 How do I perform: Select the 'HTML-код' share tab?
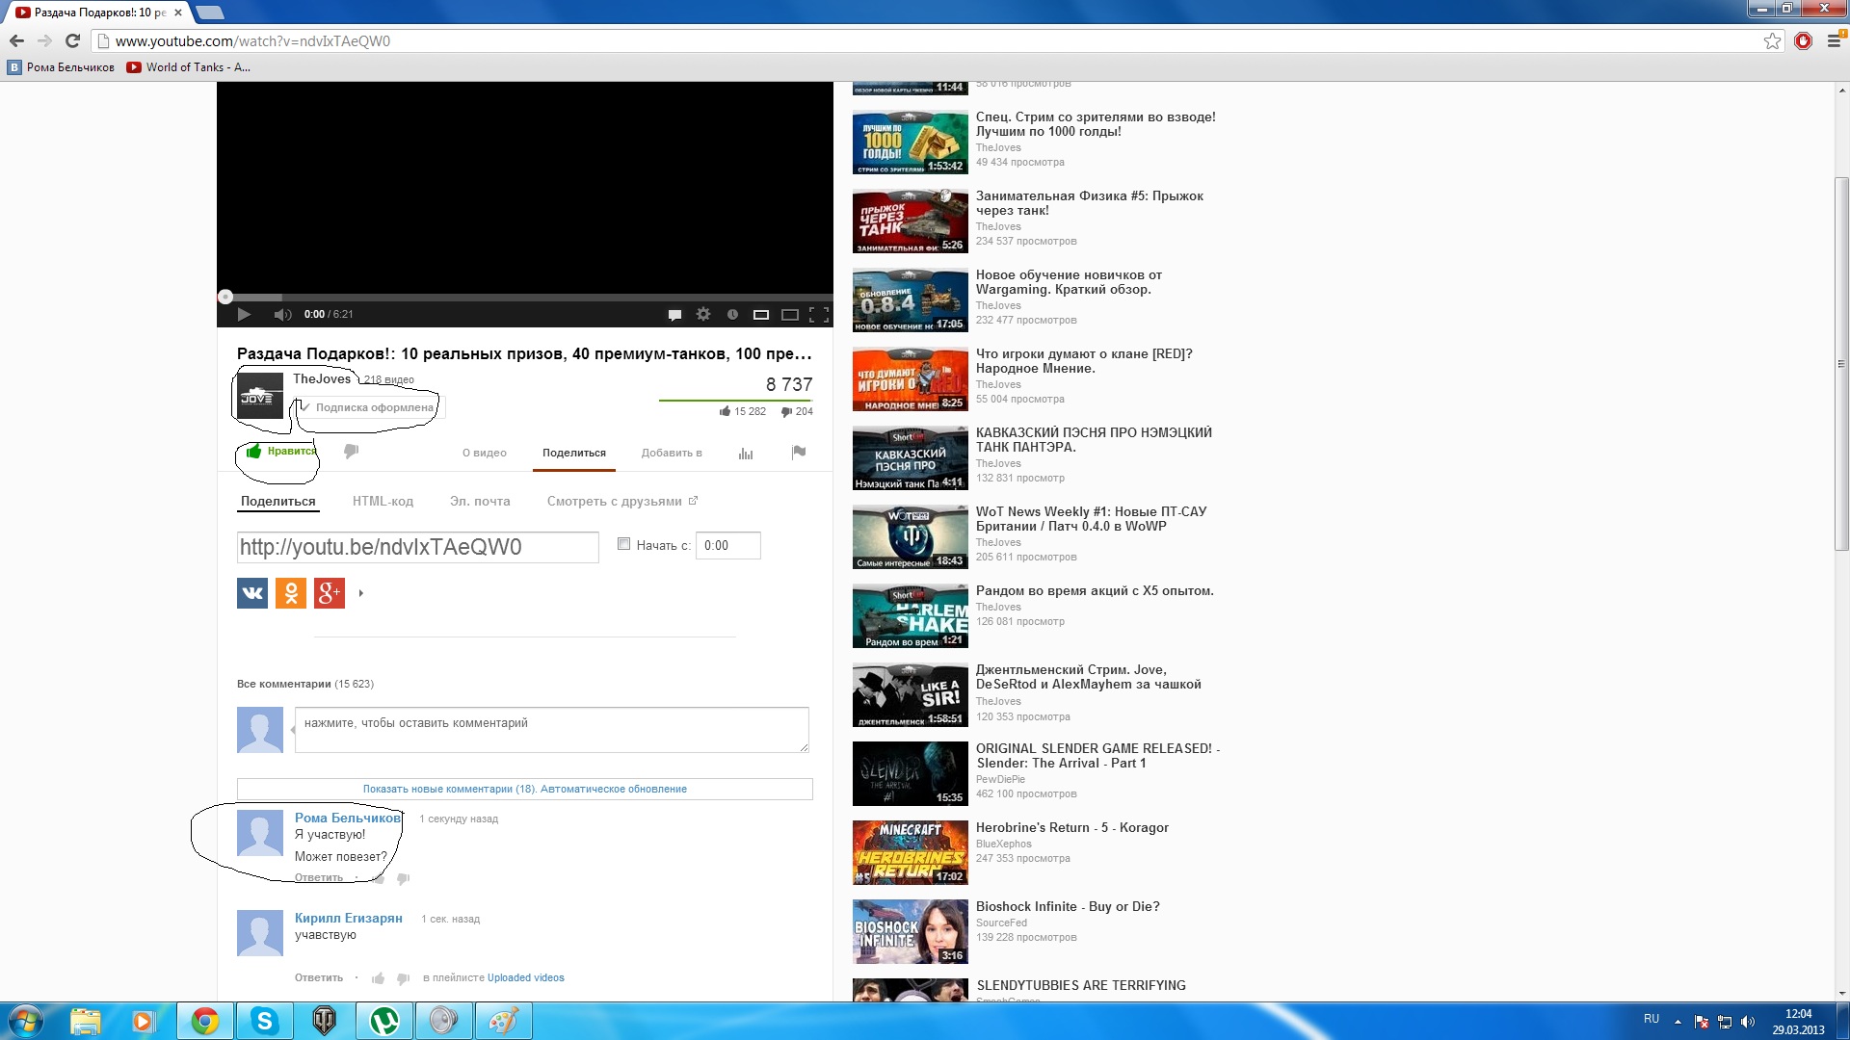[383, 501]
